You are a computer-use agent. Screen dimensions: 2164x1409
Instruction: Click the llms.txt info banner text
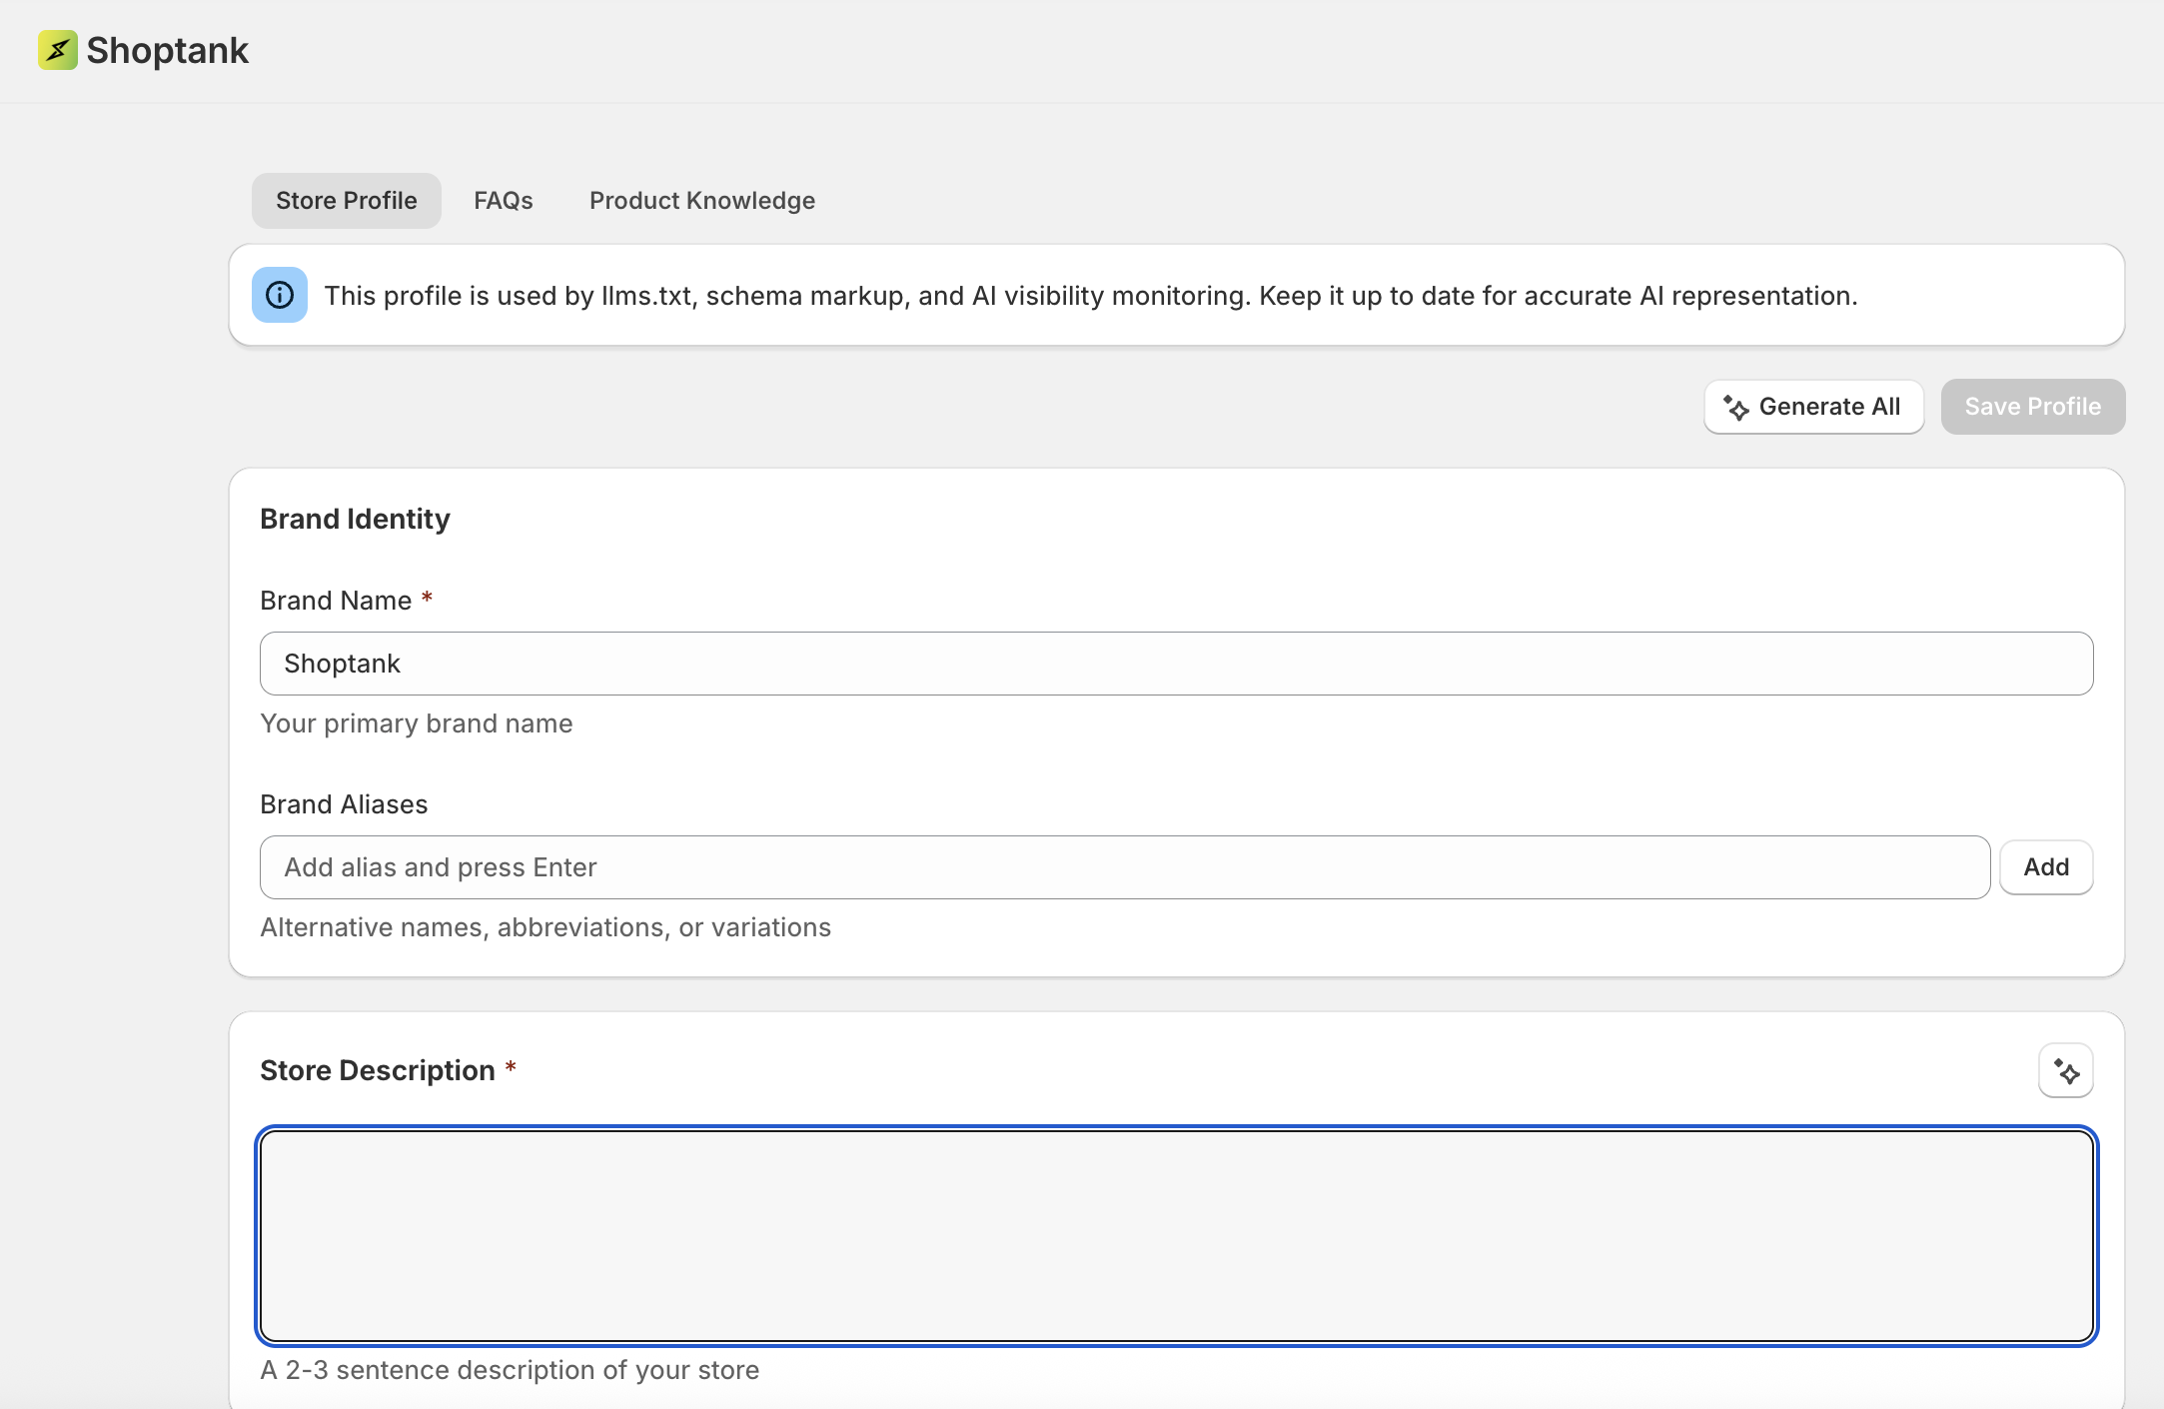[1090, 296]
